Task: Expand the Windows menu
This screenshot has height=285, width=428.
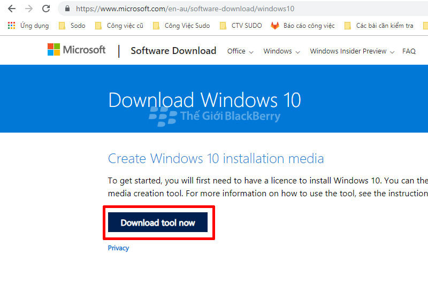Action: tap(281, 51)
